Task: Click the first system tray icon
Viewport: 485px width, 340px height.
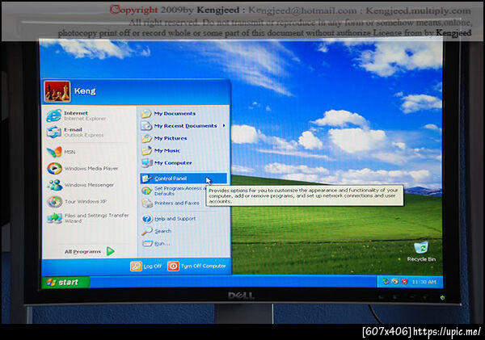Action: (x=386, y=282)
